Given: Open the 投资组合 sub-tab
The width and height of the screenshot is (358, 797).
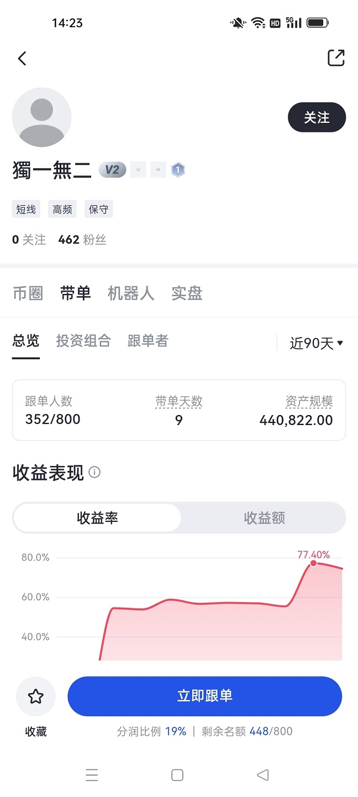Looking at the screenshot, I should point(83,341).
